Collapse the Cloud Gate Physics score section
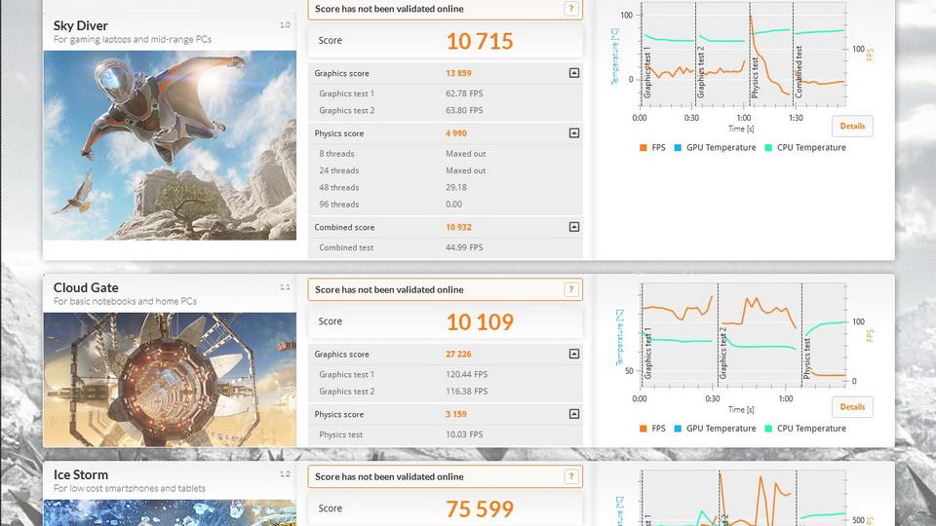This screenshot has width=936, height=526. (574, 414)
